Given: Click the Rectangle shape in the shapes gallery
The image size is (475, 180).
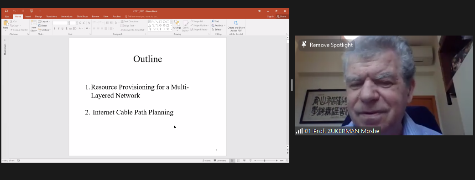Looking at the screenshot, I should pyautogui.click(x=161, y=22).
